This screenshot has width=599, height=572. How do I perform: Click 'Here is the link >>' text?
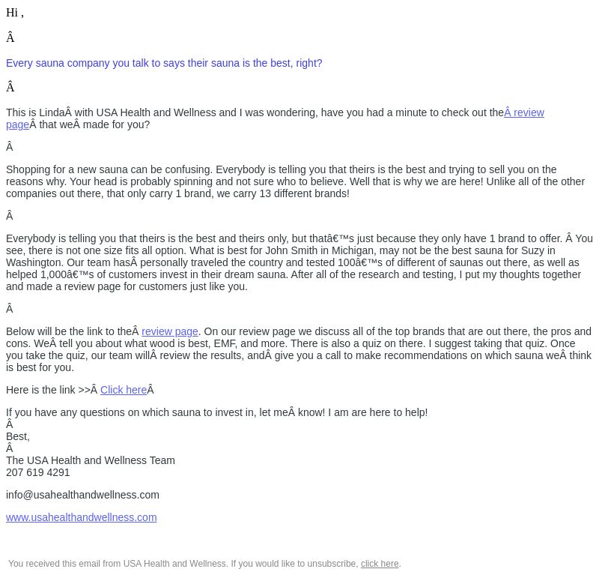[x=48, y=390]
